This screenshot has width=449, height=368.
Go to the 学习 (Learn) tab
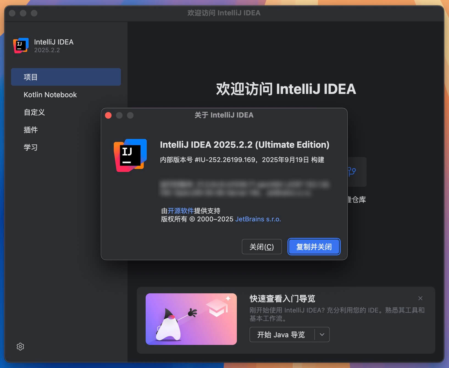pos(31,147)
